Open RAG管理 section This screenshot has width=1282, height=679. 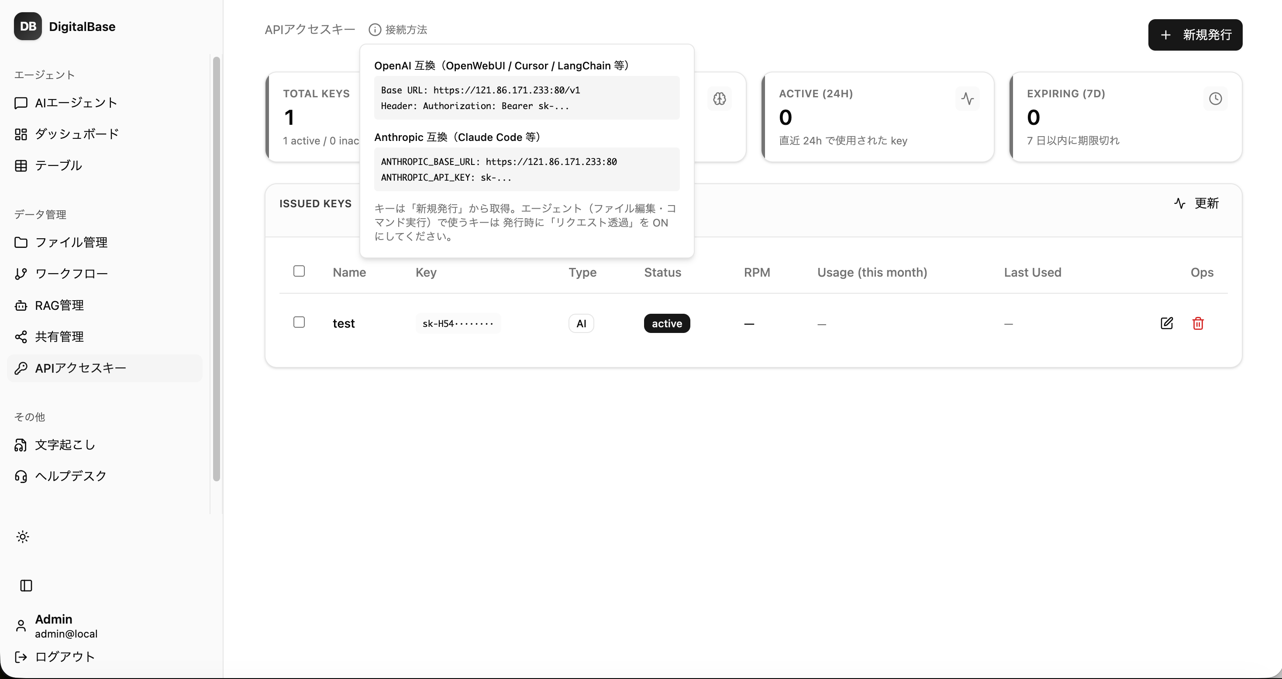tap(104, 305)
